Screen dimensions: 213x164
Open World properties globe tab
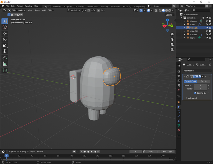pos(179,90)
